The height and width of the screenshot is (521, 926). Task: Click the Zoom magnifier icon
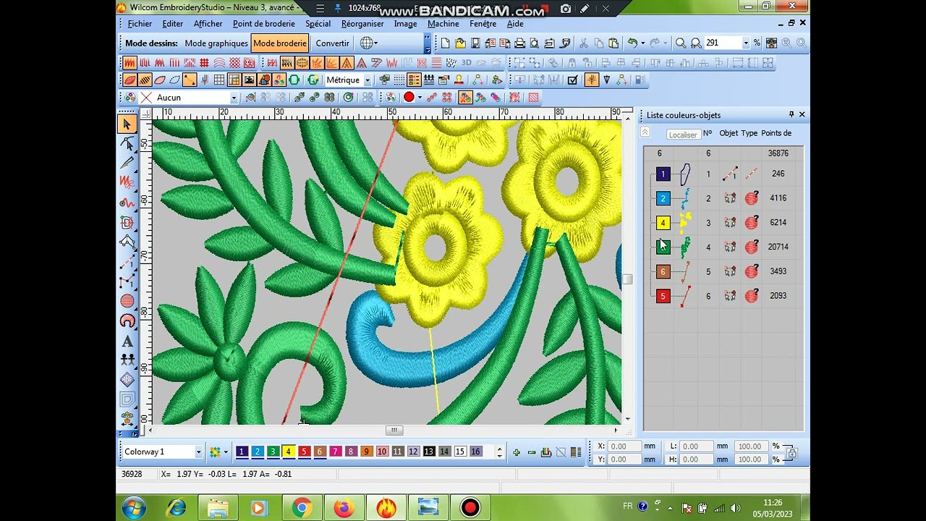click(x=681, y=43)
